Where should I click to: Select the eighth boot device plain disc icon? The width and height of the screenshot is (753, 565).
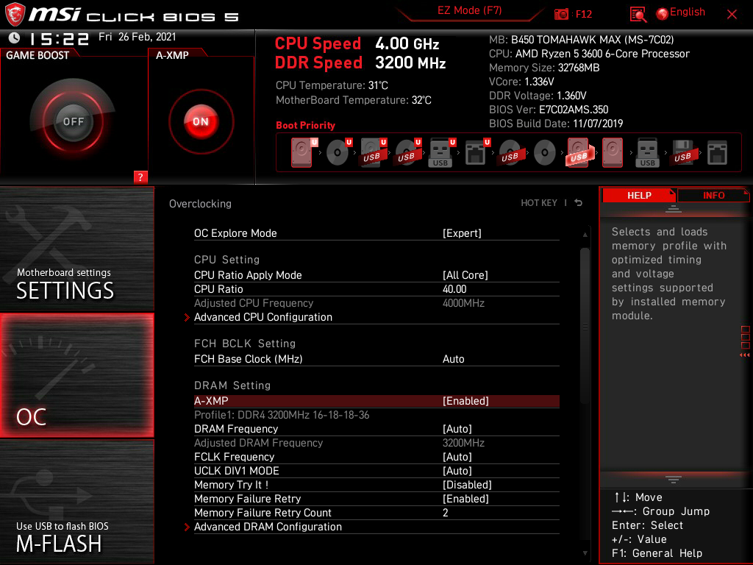[x=545, y=153]
